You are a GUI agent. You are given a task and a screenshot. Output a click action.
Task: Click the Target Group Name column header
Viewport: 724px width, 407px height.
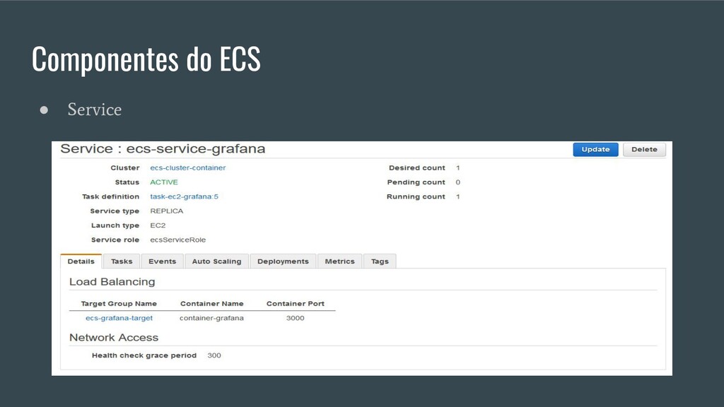tap(119, 304)
